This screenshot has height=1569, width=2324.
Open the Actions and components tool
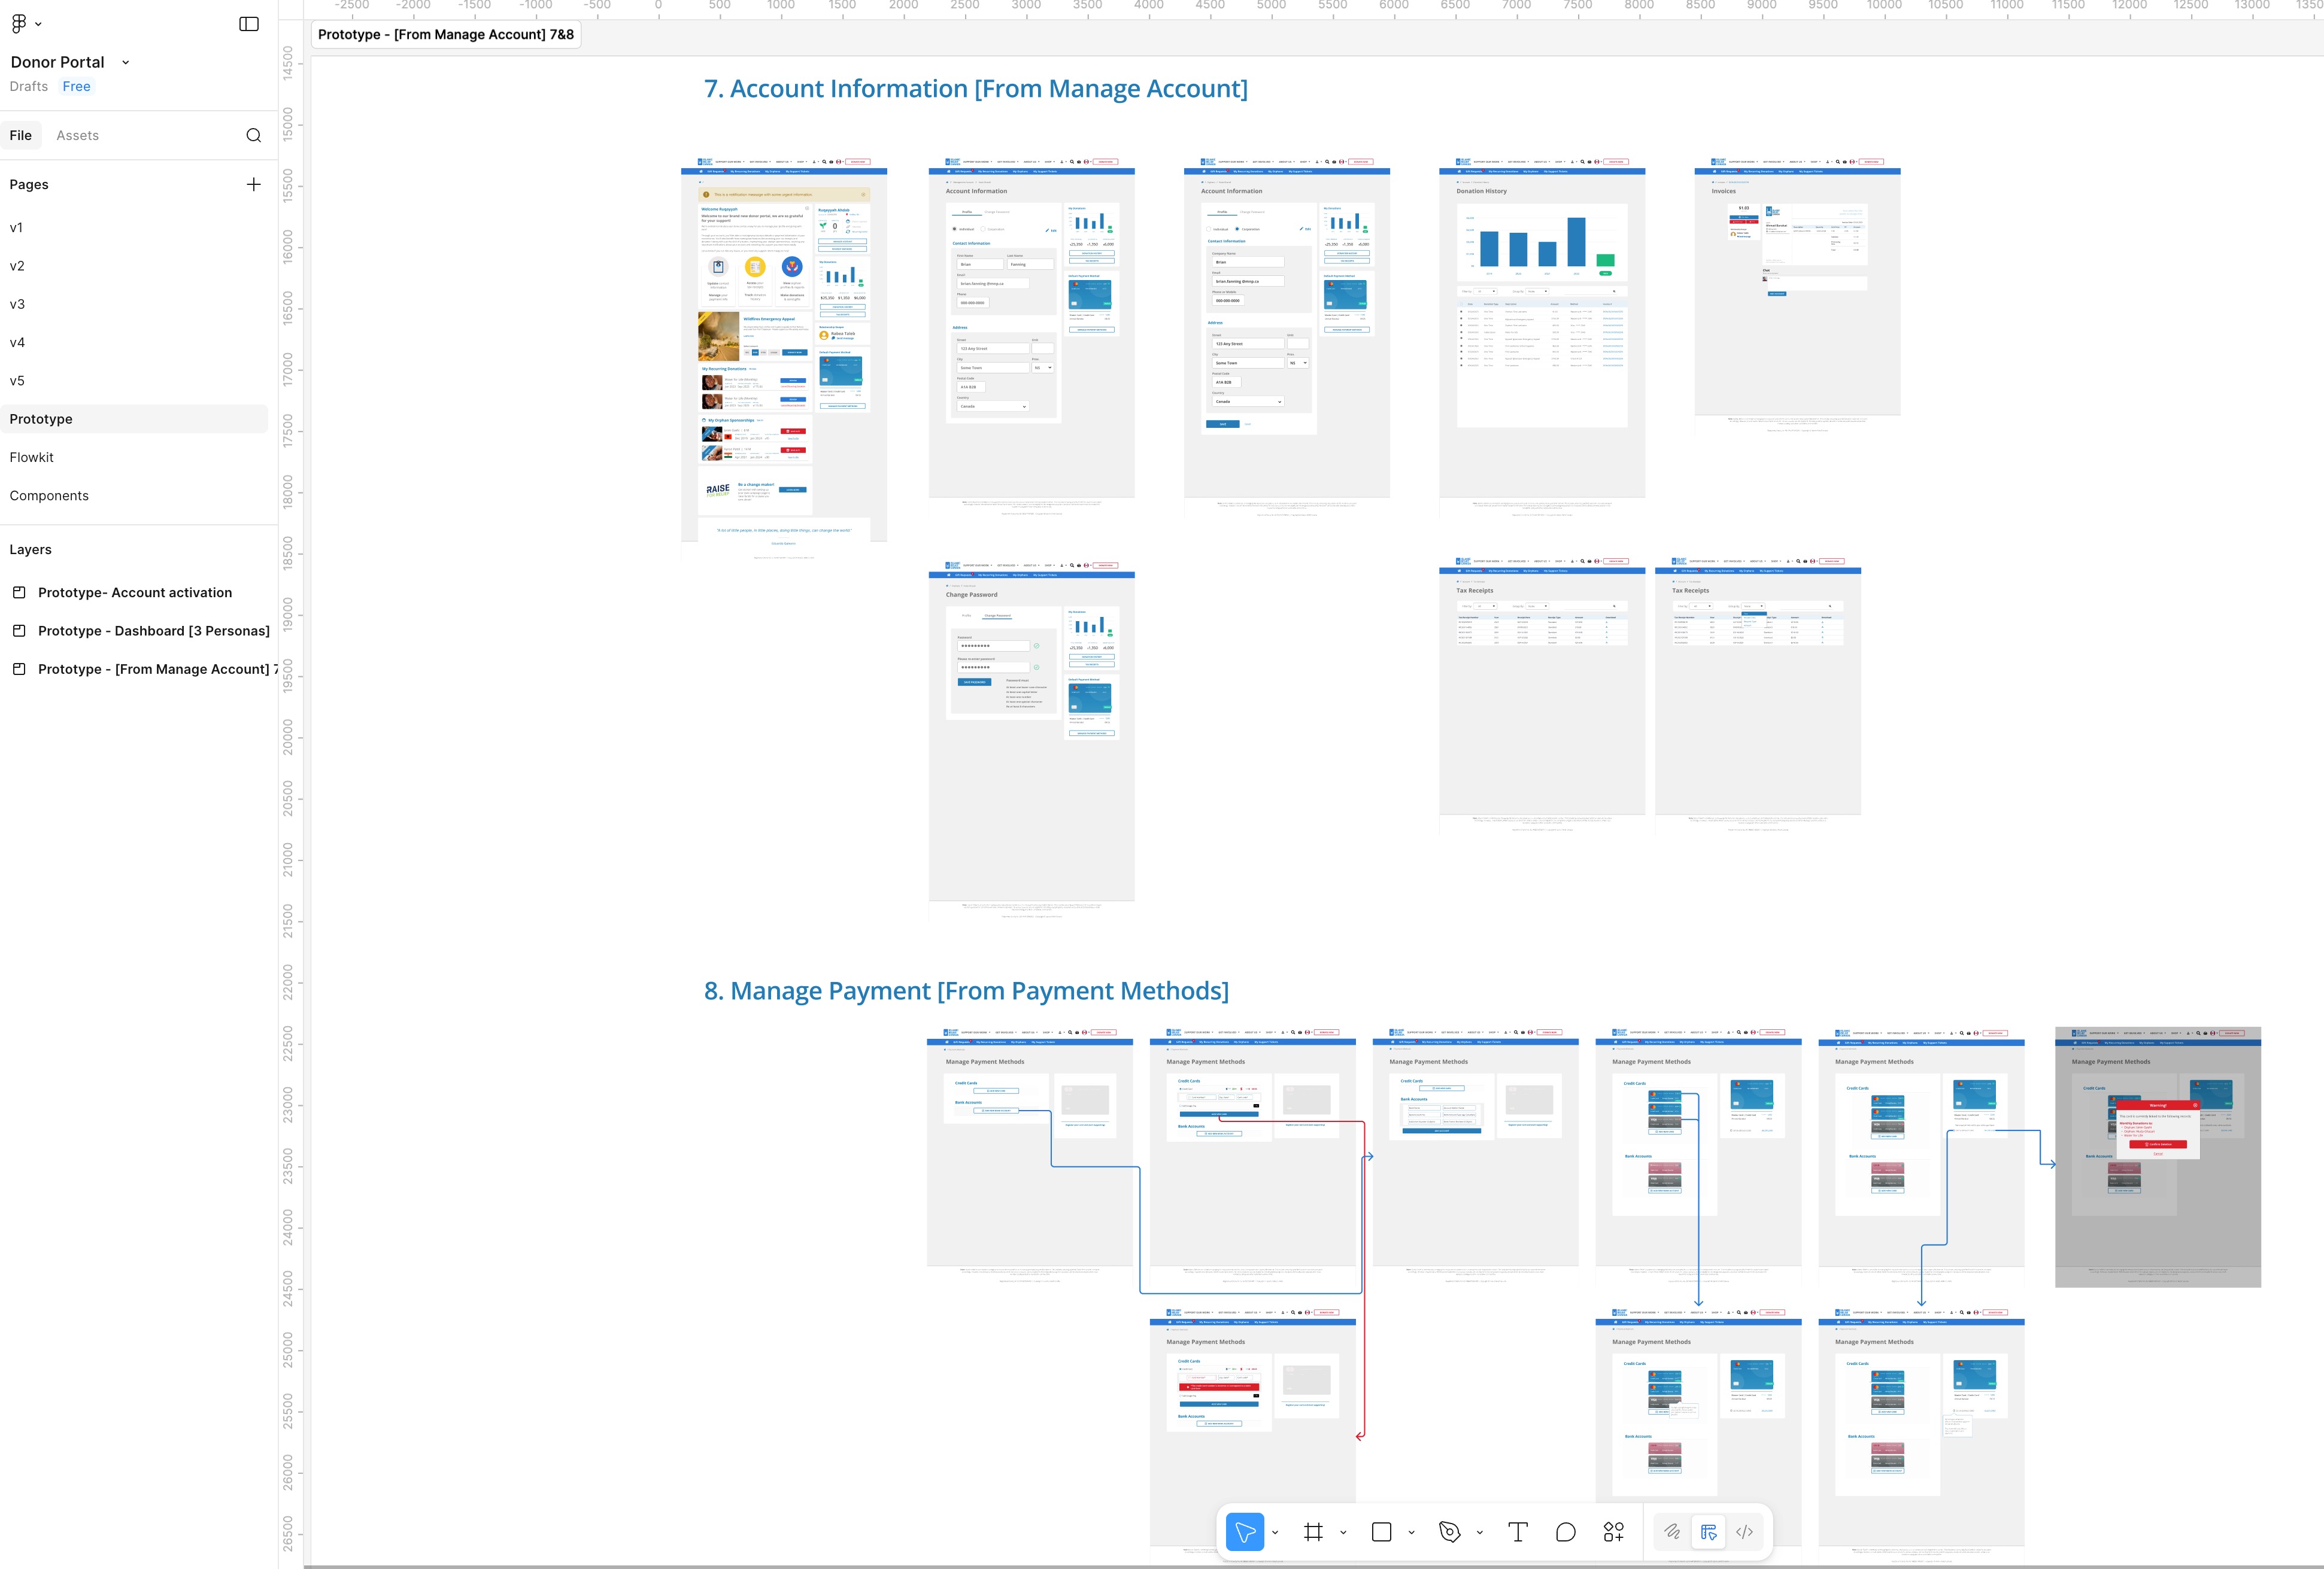[1613, 1532]
